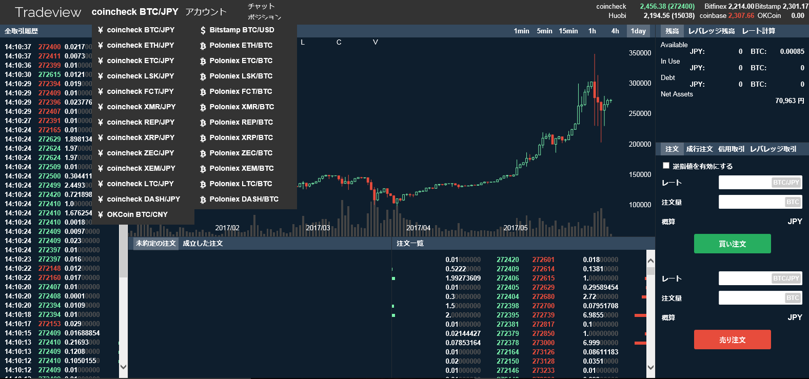Click the buy order レート input field

tap(745, 183)
